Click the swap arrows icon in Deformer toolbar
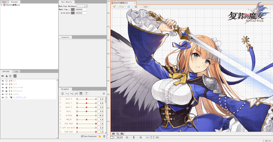This screenshot has height=142, width=273. click(15, 76)
